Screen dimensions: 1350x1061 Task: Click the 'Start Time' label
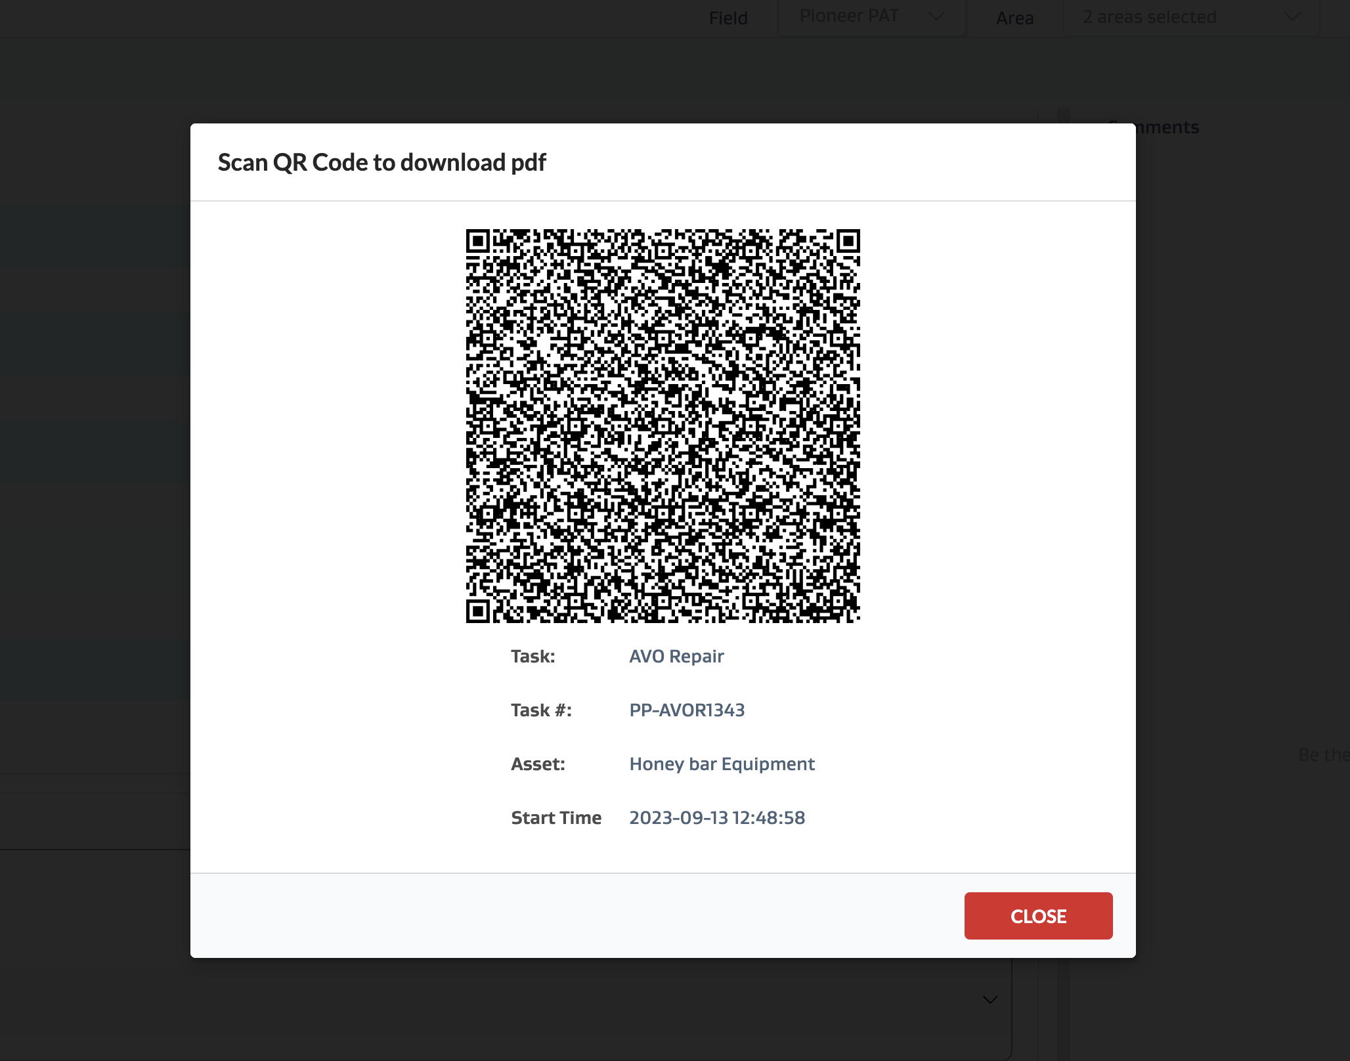tap(555, 817)
